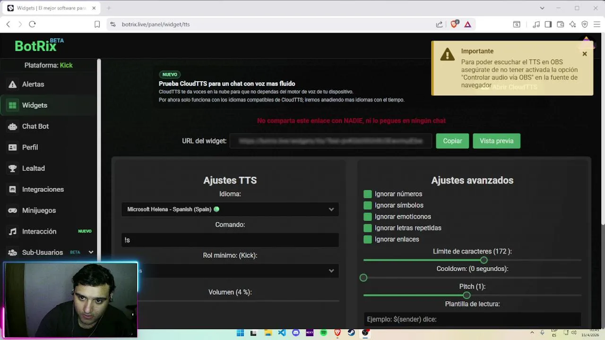Switch to the Widgets browser tab

[x=52, y=8]
